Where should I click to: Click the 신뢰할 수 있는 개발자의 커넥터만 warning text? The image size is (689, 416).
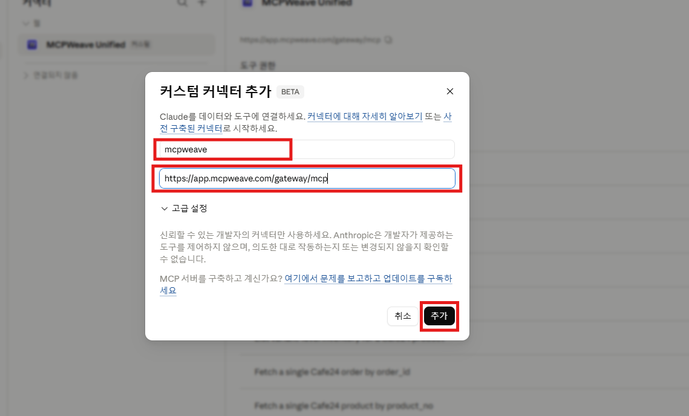pos(306,247)
